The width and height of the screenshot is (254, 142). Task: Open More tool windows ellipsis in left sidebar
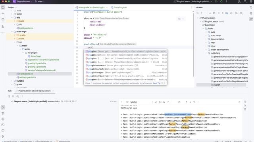coord(3,32)
